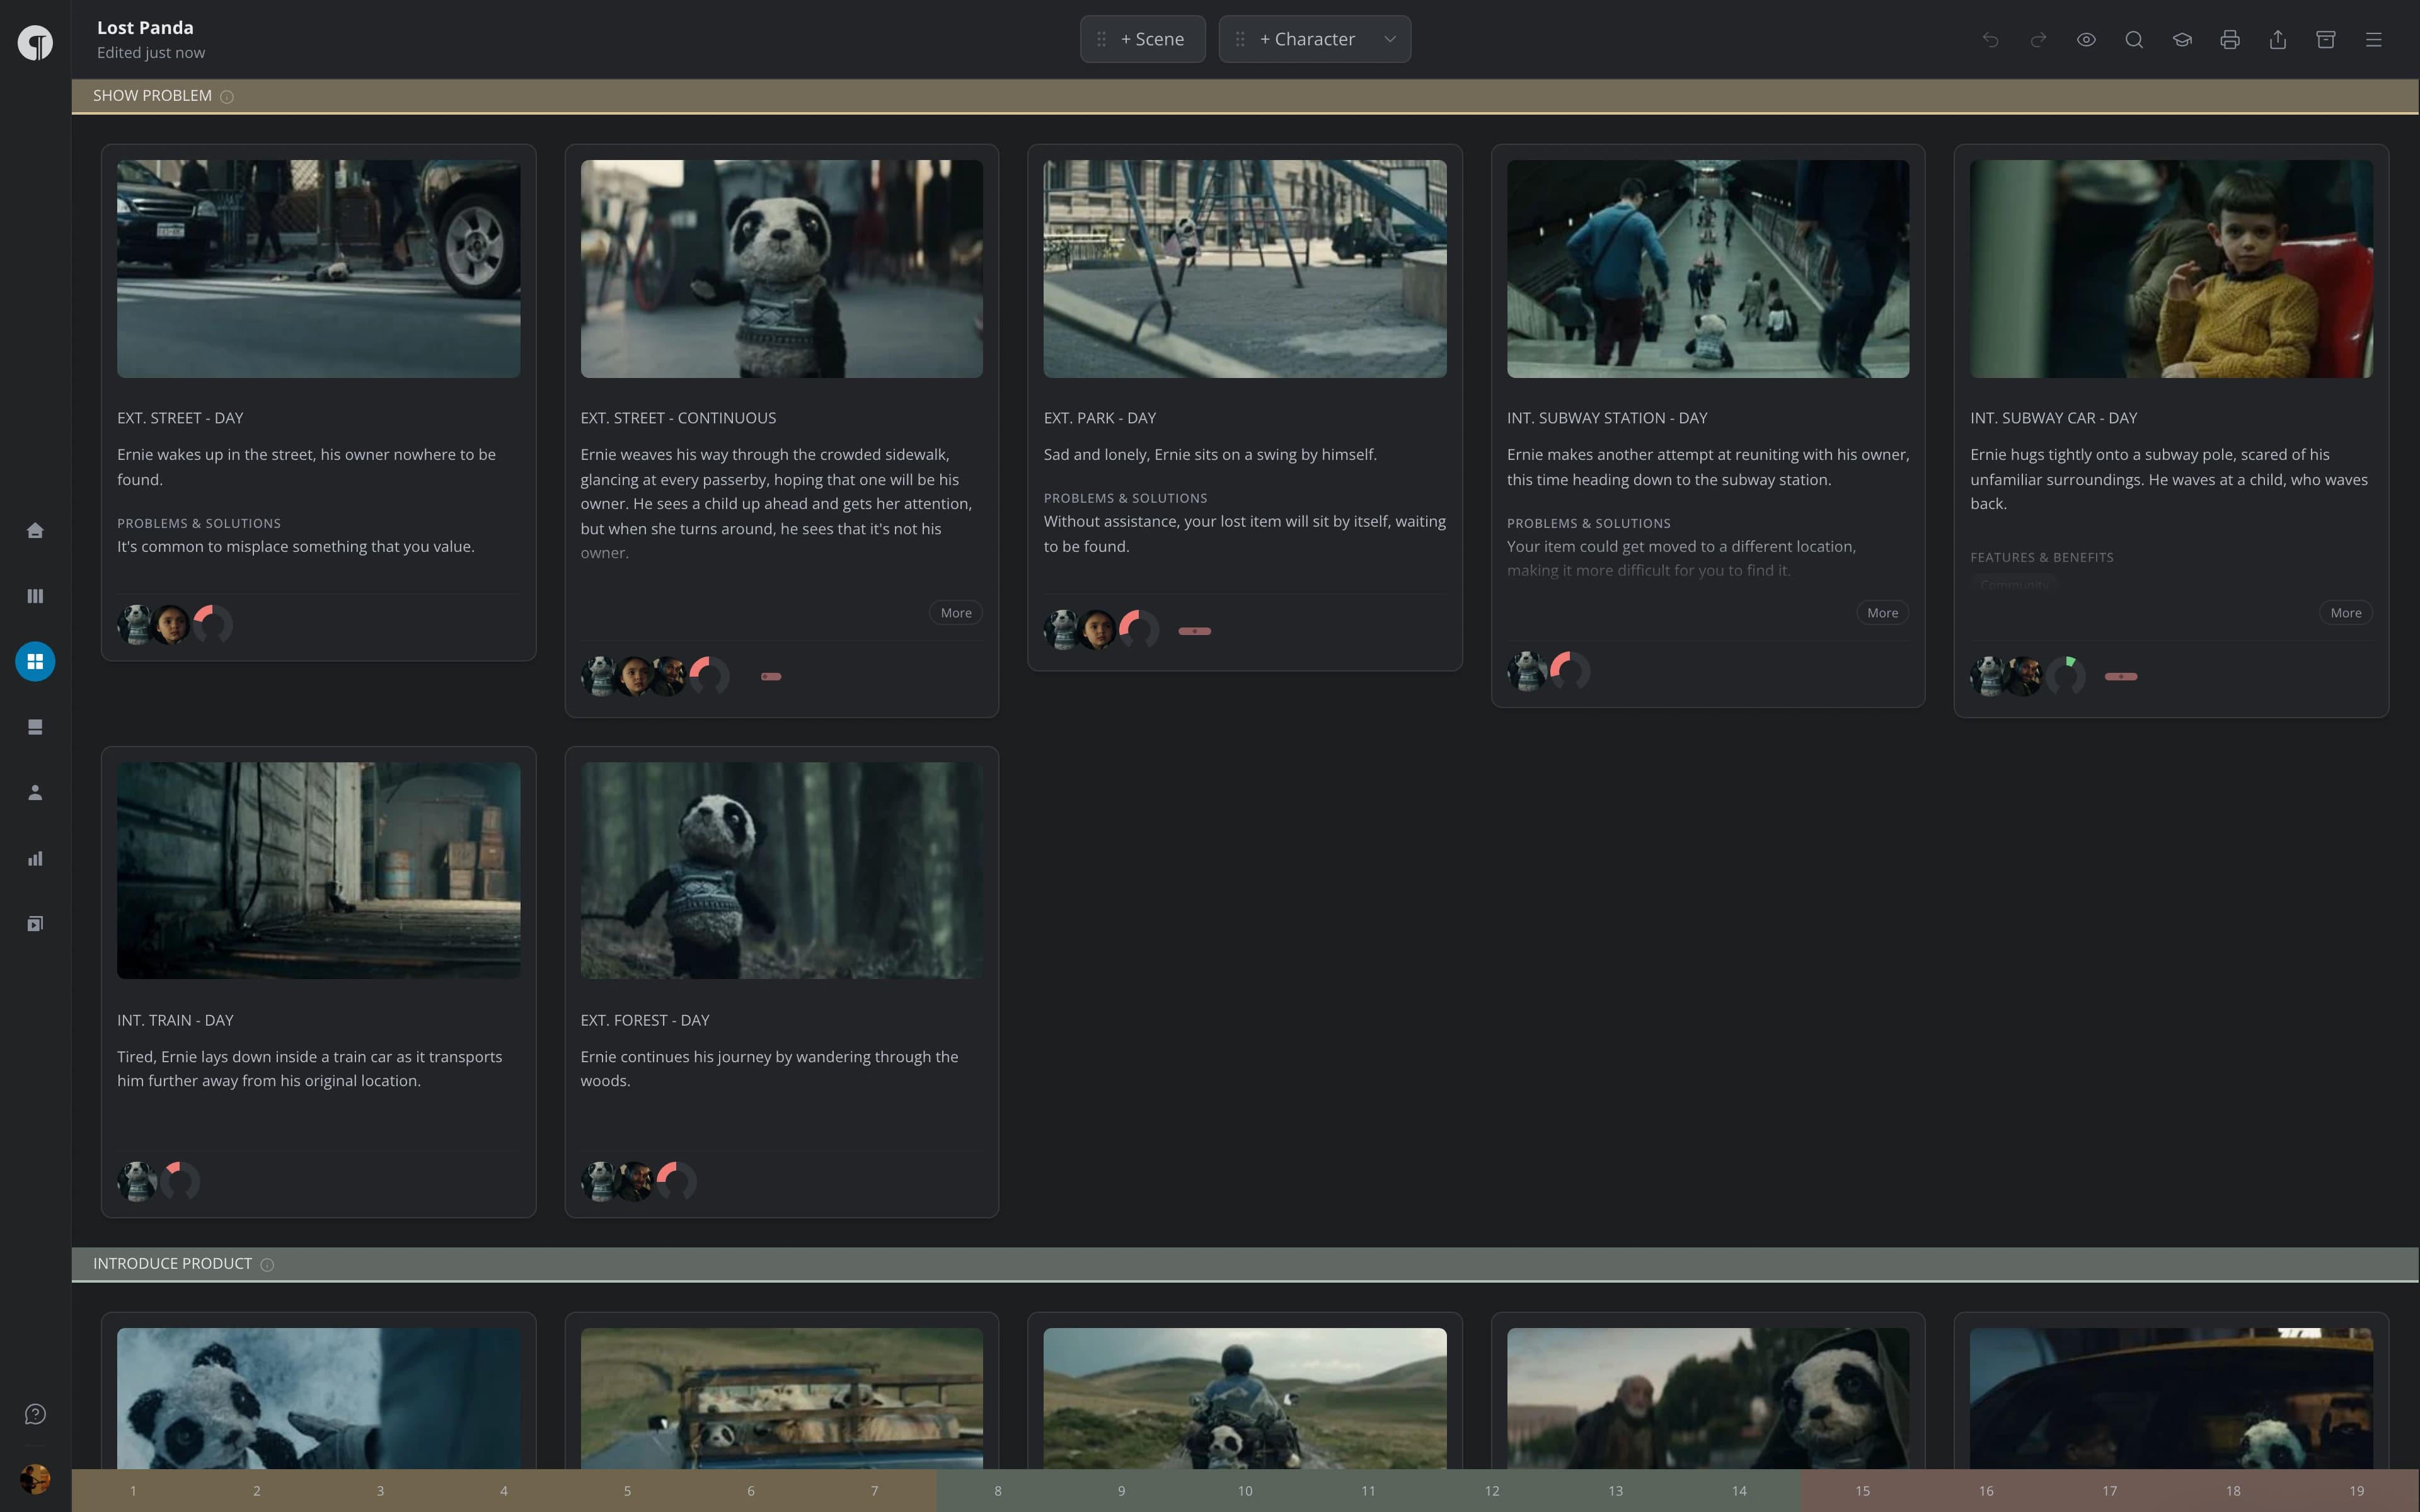
Task: Expand More on INT. SUBWAY STATION card
Action: (1882, 613)
